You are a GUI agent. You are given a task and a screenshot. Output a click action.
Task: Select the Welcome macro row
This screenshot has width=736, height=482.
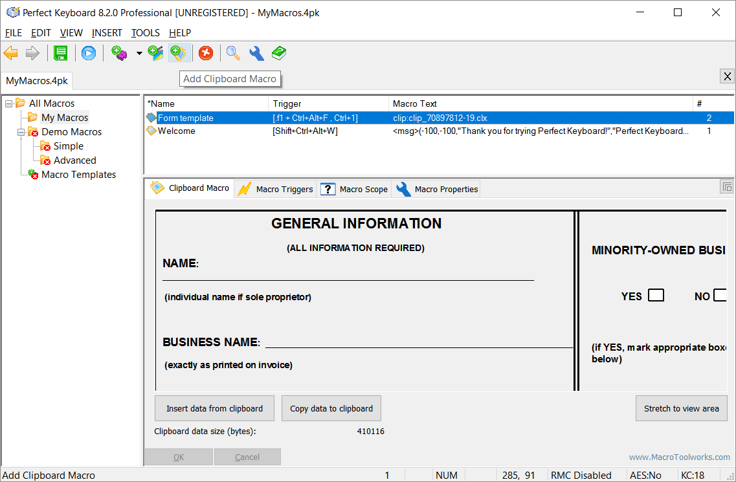pos(177,131)
